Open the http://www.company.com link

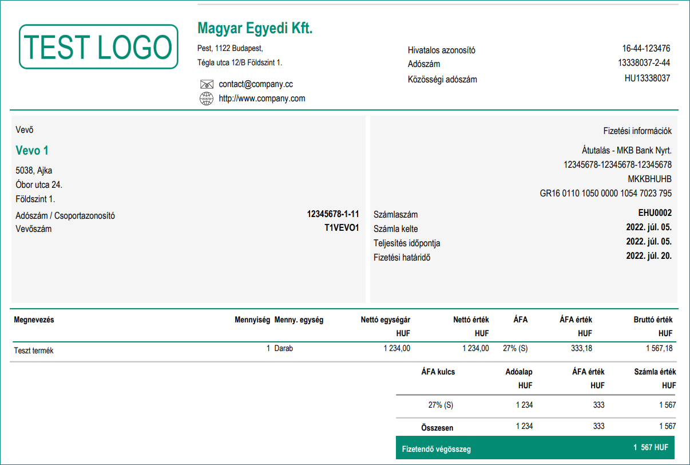coord(262,98)
